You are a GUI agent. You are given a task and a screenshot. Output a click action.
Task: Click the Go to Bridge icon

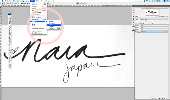(x=78, y=3)
